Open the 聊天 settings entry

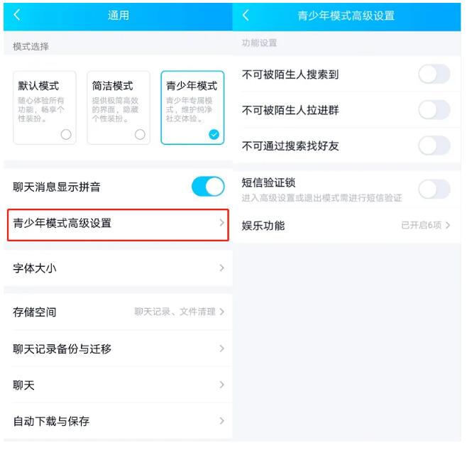pyautogui.click(x=119, y=385)
